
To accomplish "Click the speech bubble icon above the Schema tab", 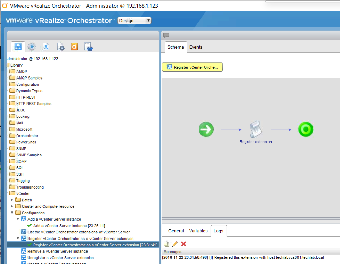I will click(166, 35).
